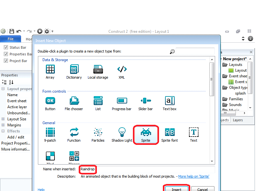Click plugin list scroll up arrow
Viewport: 261px width, 191px height.
tap(212, 60)
